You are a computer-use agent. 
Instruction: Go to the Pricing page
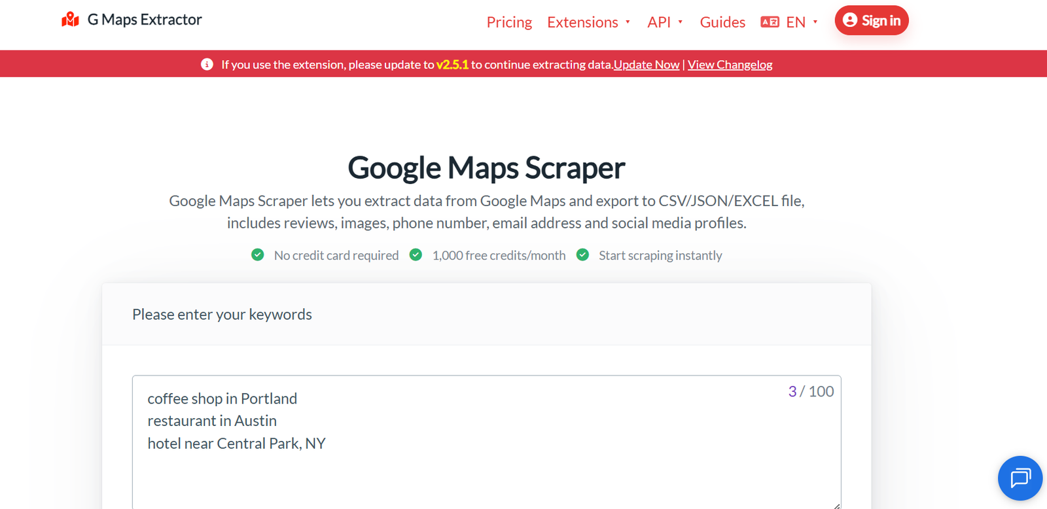pyautogui.click(x=509, y=22)
